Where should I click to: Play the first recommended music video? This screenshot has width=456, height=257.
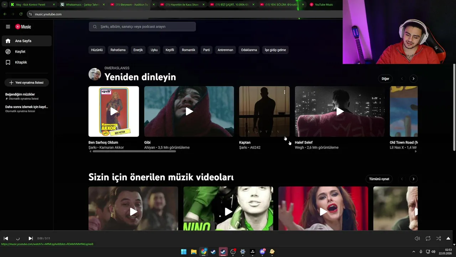[133, 208]
